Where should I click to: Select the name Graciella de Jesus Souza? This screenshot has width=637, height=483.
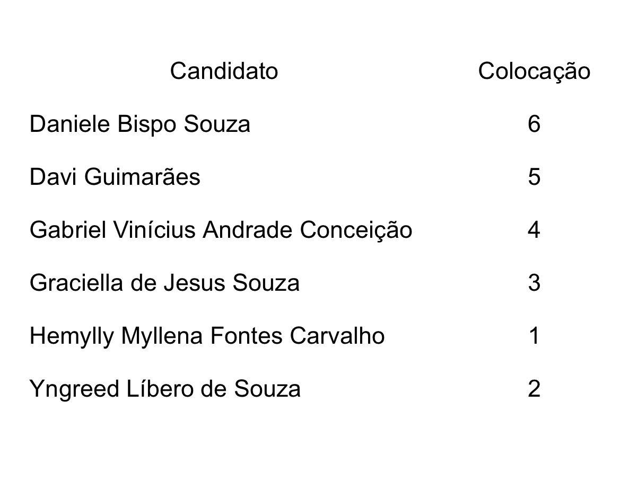(165, 283)
